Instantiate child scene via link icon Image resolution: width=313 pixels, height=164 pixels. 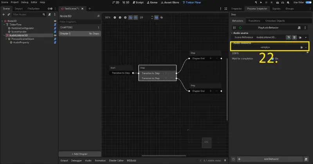coord(9,14)
